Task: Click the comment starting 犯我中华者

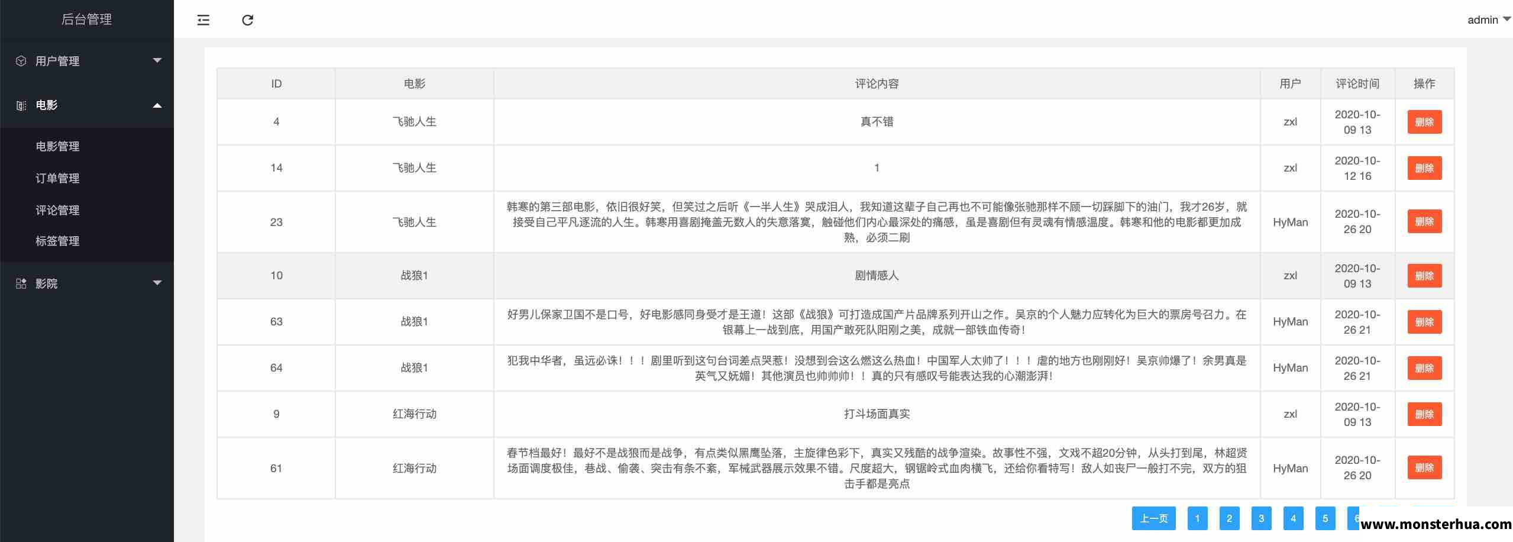Action: (877, 368)
